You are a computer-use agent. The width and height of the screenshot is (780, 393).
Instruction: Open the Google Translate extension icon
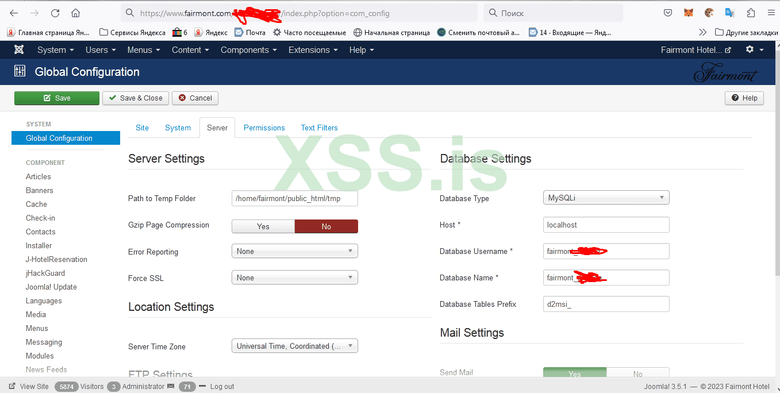click(x=730, y=13)
